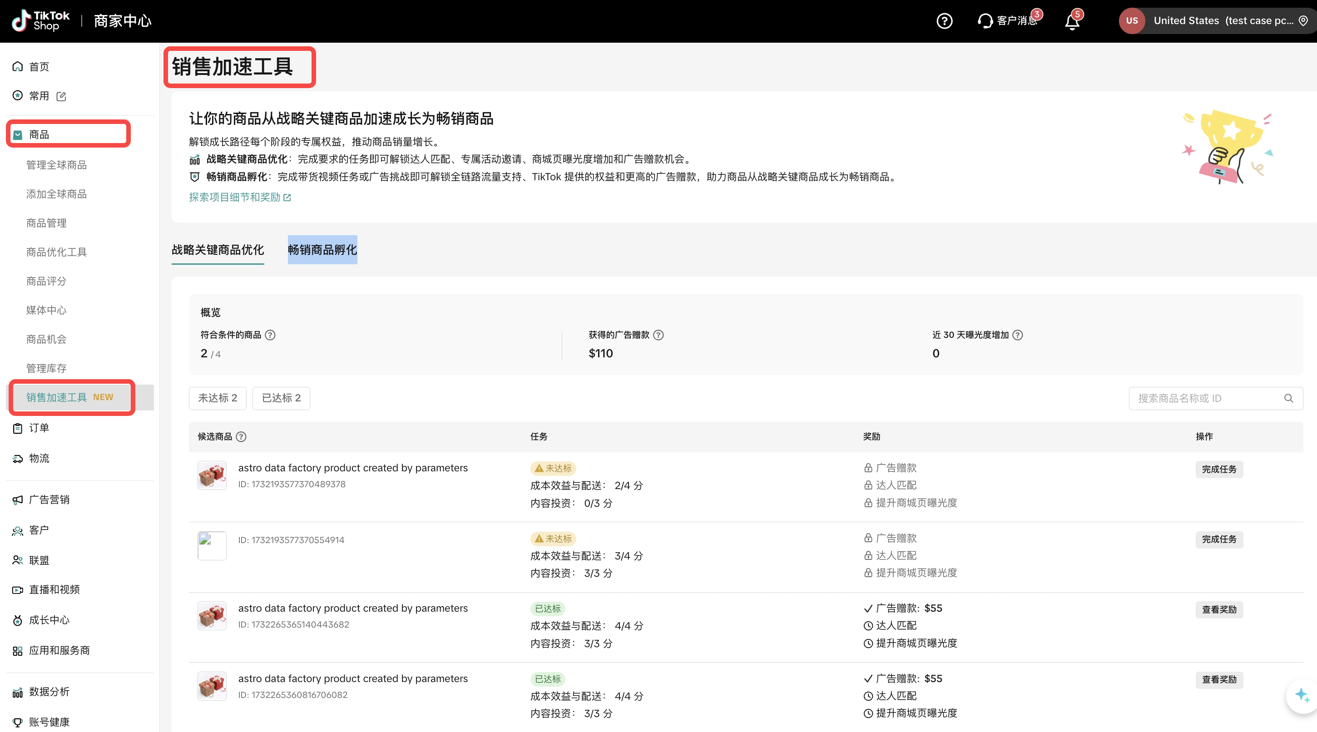
Task: Expand the 订单 sidebar menu
Action: coord(39,428)
